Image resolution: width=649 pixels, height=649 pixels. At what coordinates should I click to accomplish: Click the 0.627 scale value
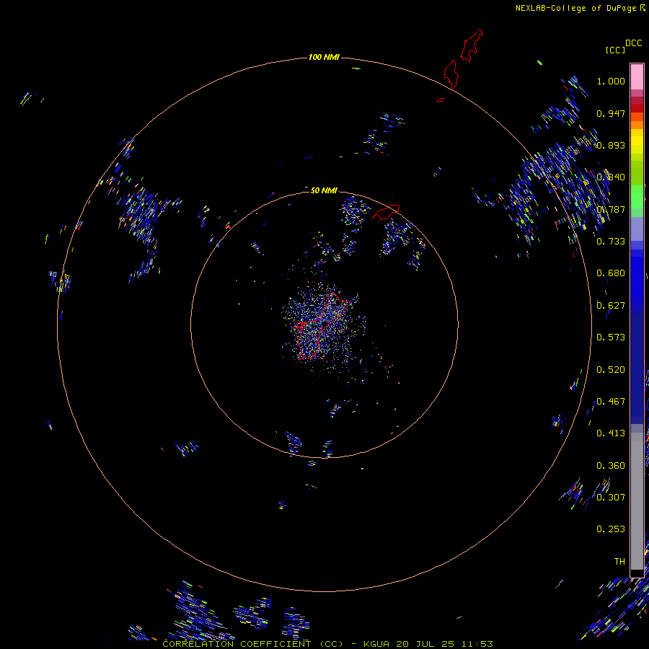point(611,306)
